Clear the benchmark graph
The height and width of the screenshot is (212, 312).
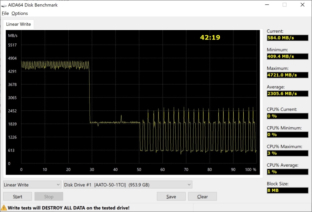click(202, 196)
